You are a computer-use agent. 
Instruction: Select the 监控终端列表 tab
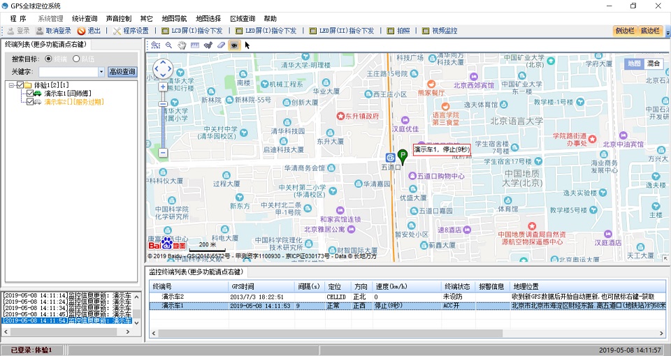[196, 272]
